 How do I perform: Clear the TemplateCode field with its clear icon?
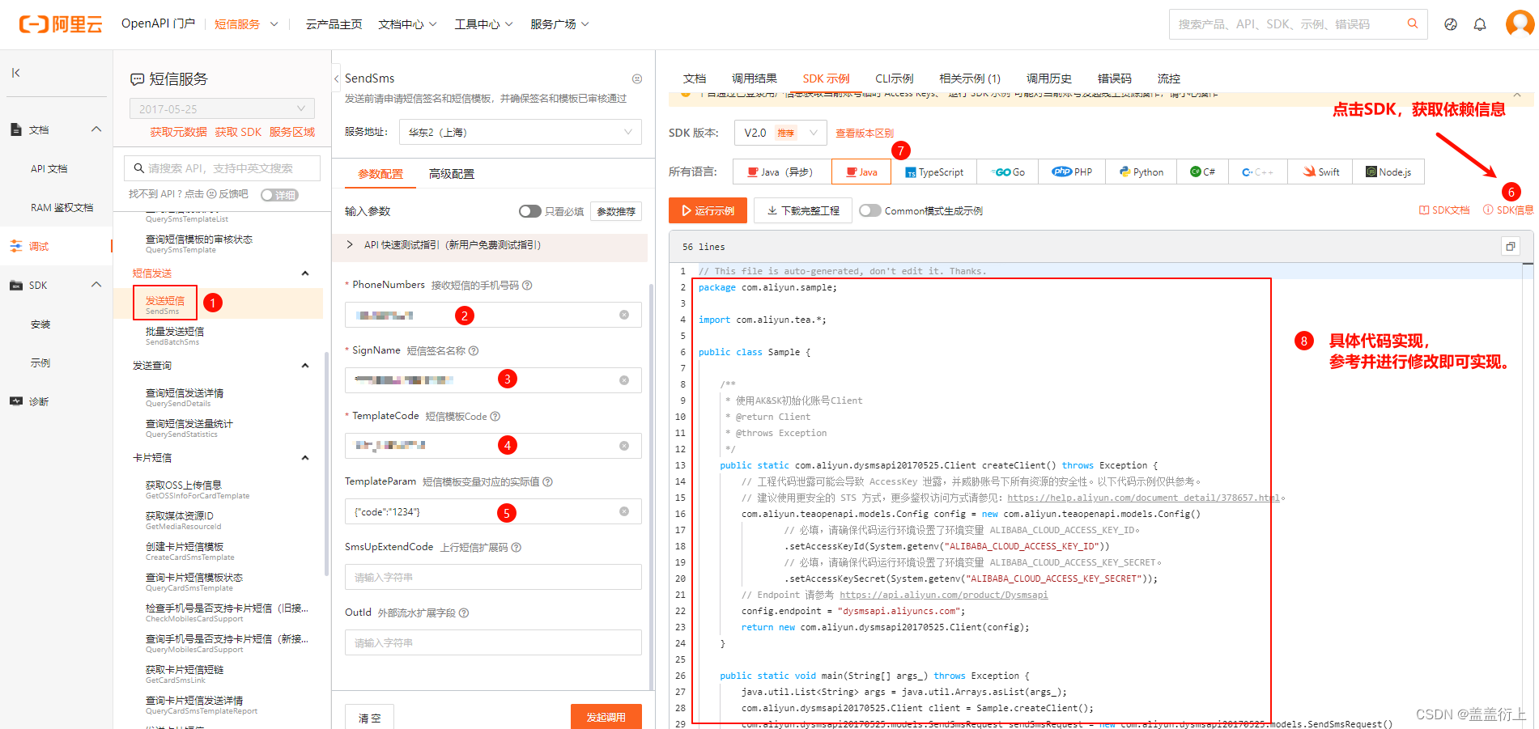624,446
